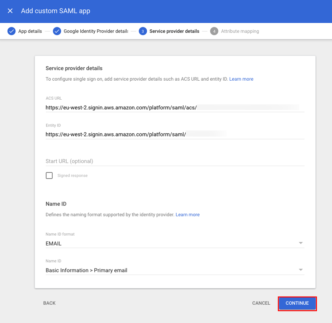Screen dimensions: 332x323
Task: Cancel the SAML app setup
Action: coord(261,303)
